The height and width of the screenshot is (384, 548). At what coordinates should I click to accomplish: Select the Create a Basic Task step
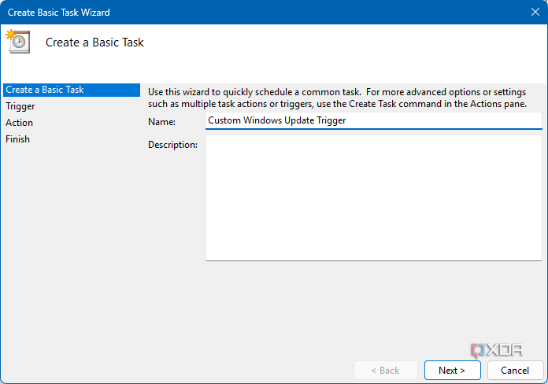click(72, 90)
